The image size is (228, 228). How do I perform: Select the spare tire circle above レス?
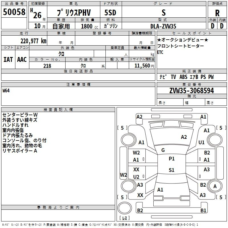click(125, 208)
